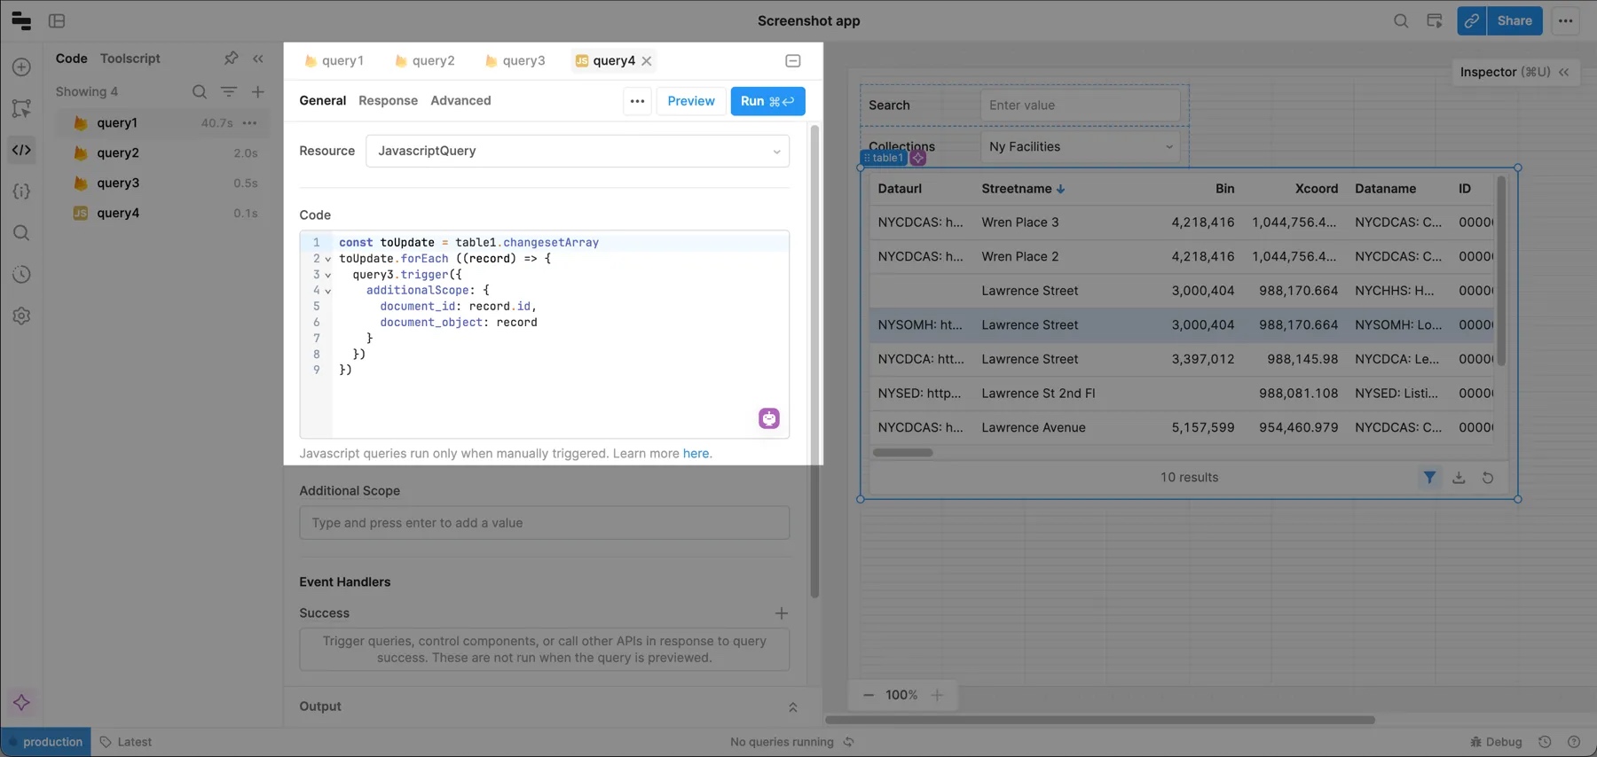Collapse the Code panel with double chevron
Screen dimensions: 1597x757
coord(258,59)
